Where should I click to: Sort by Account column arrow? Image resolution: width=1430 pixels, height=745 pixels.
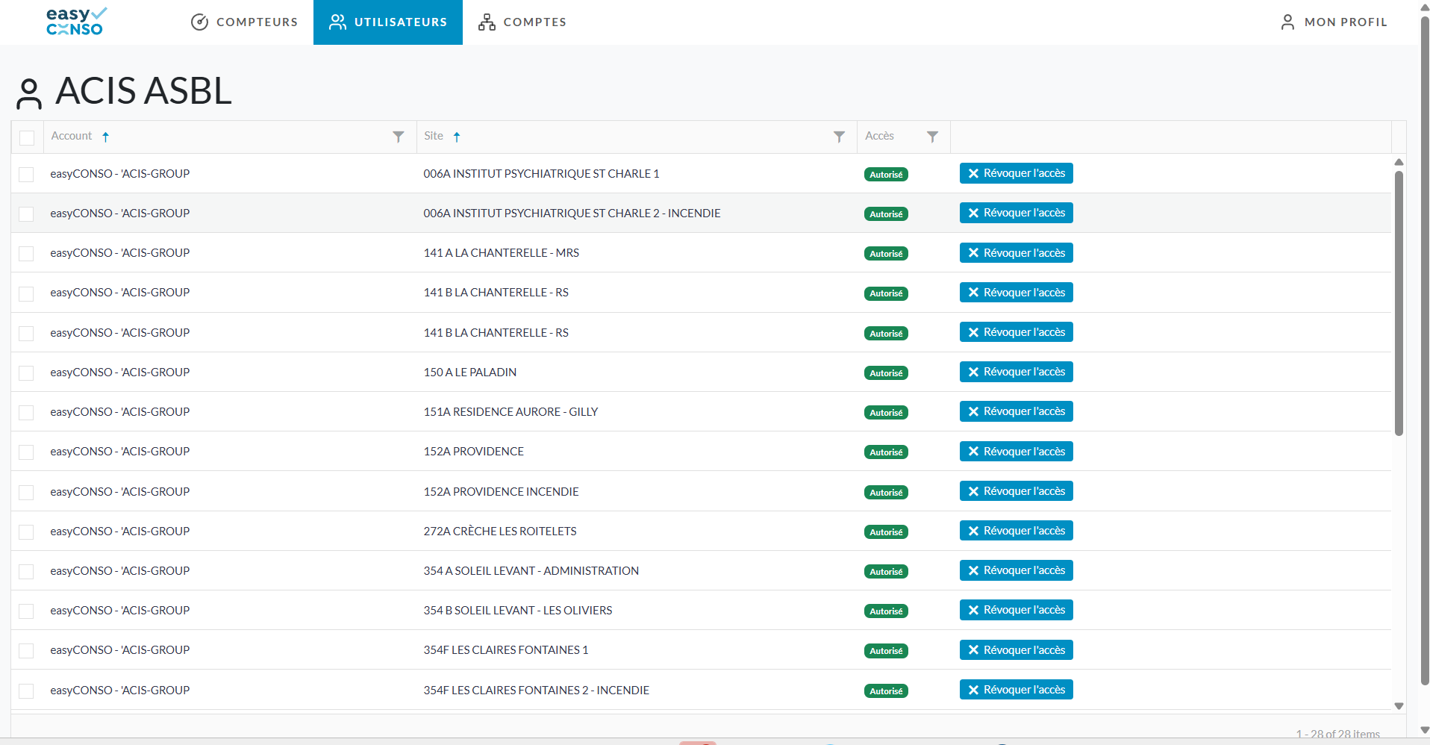click(x=106, y=137)
